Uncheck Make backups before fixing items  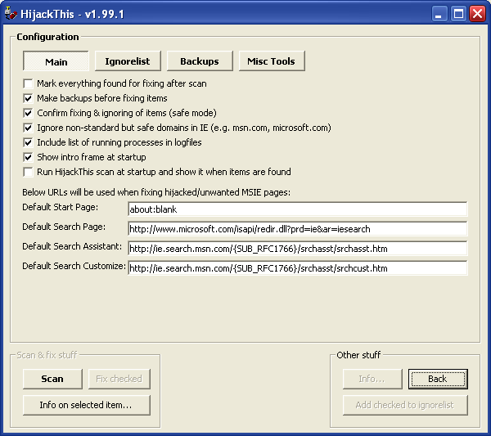coord(28,98)
